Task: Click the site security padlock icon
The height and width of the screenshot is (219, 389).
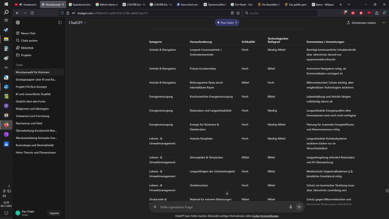Action: (68, 13)
